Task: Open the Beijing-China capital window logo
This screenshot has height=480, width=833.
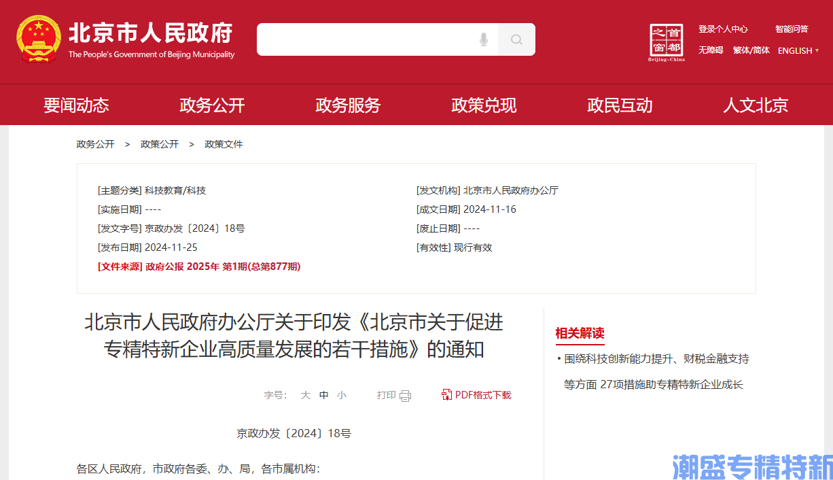Action: tap(667, 42)
